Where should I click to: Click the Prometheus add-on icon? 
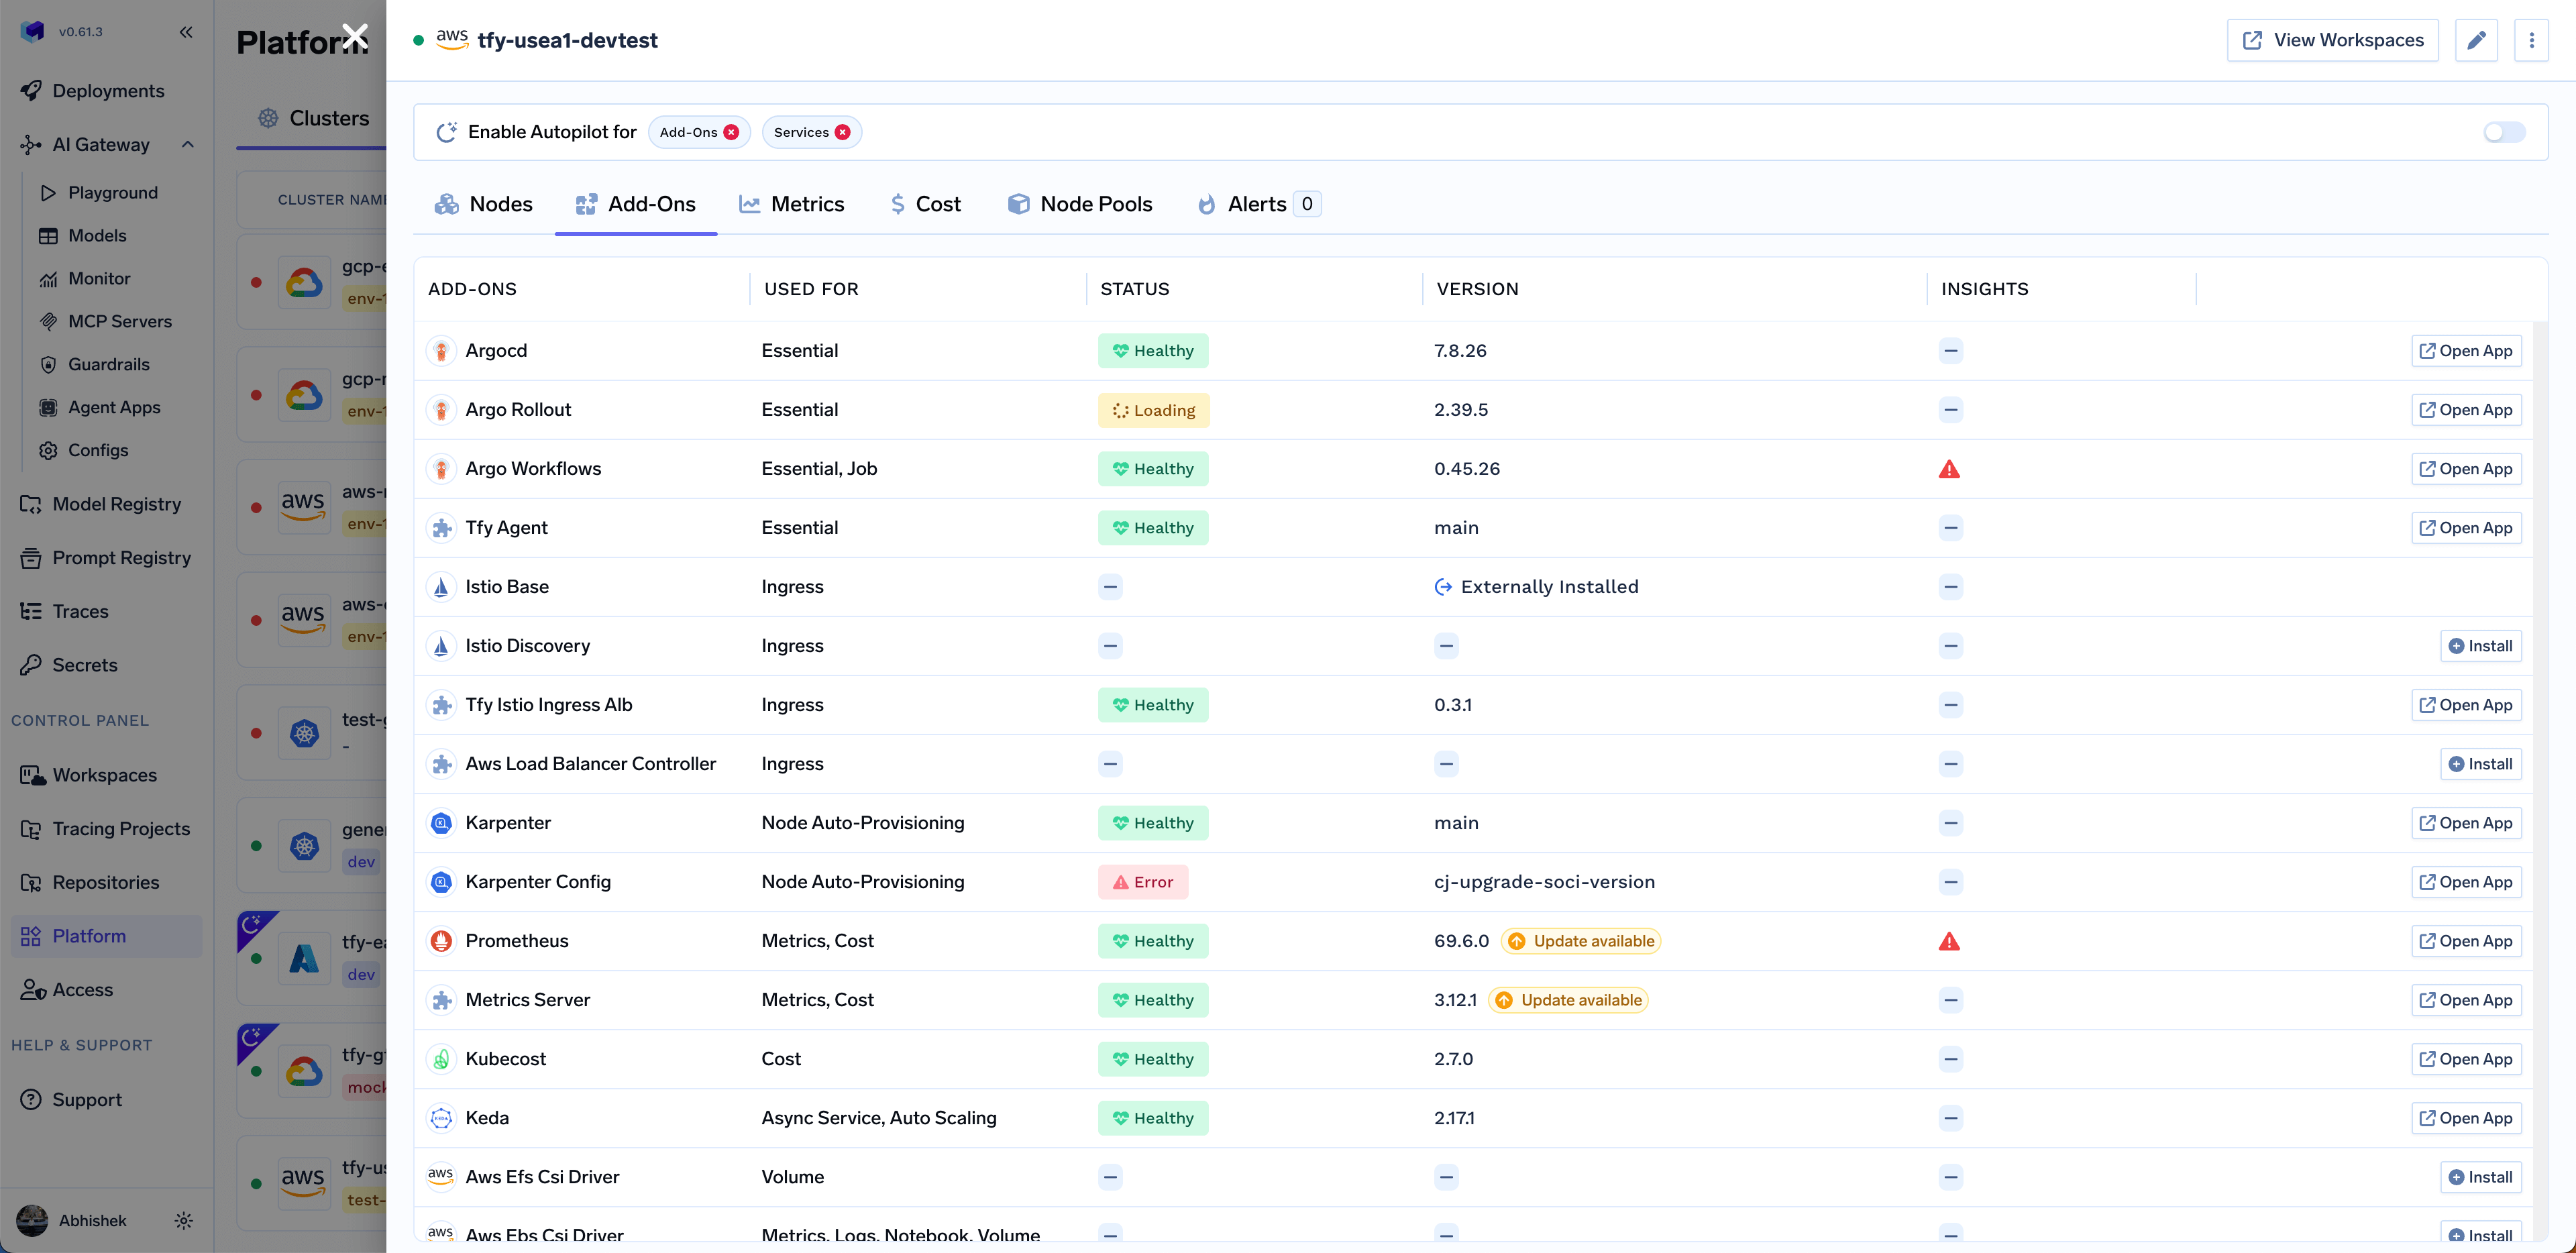point(441,941)
